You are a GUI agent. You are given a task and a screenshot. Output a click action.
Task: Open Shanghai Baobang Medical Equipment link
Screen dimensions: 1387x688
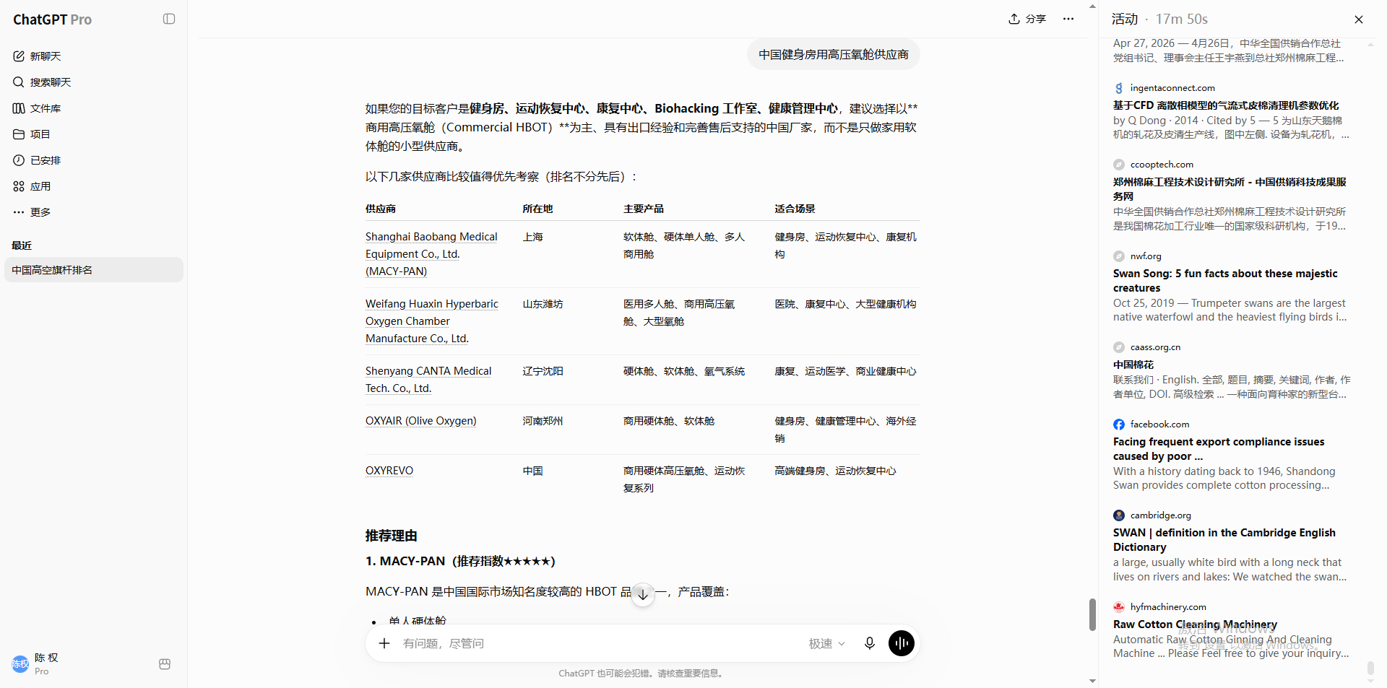pos(431,254)
